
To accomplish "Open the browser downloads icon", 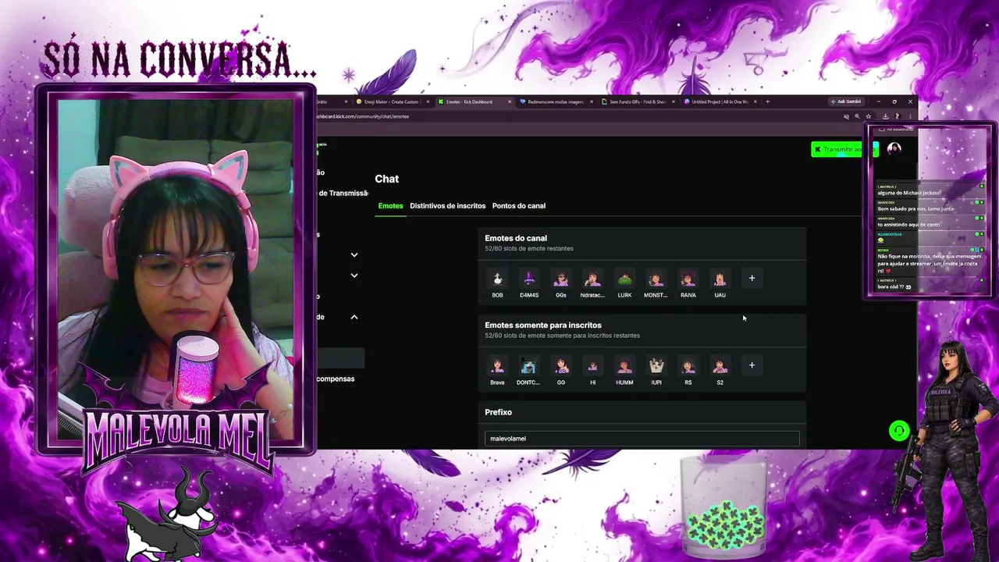I will pos(885,116).
